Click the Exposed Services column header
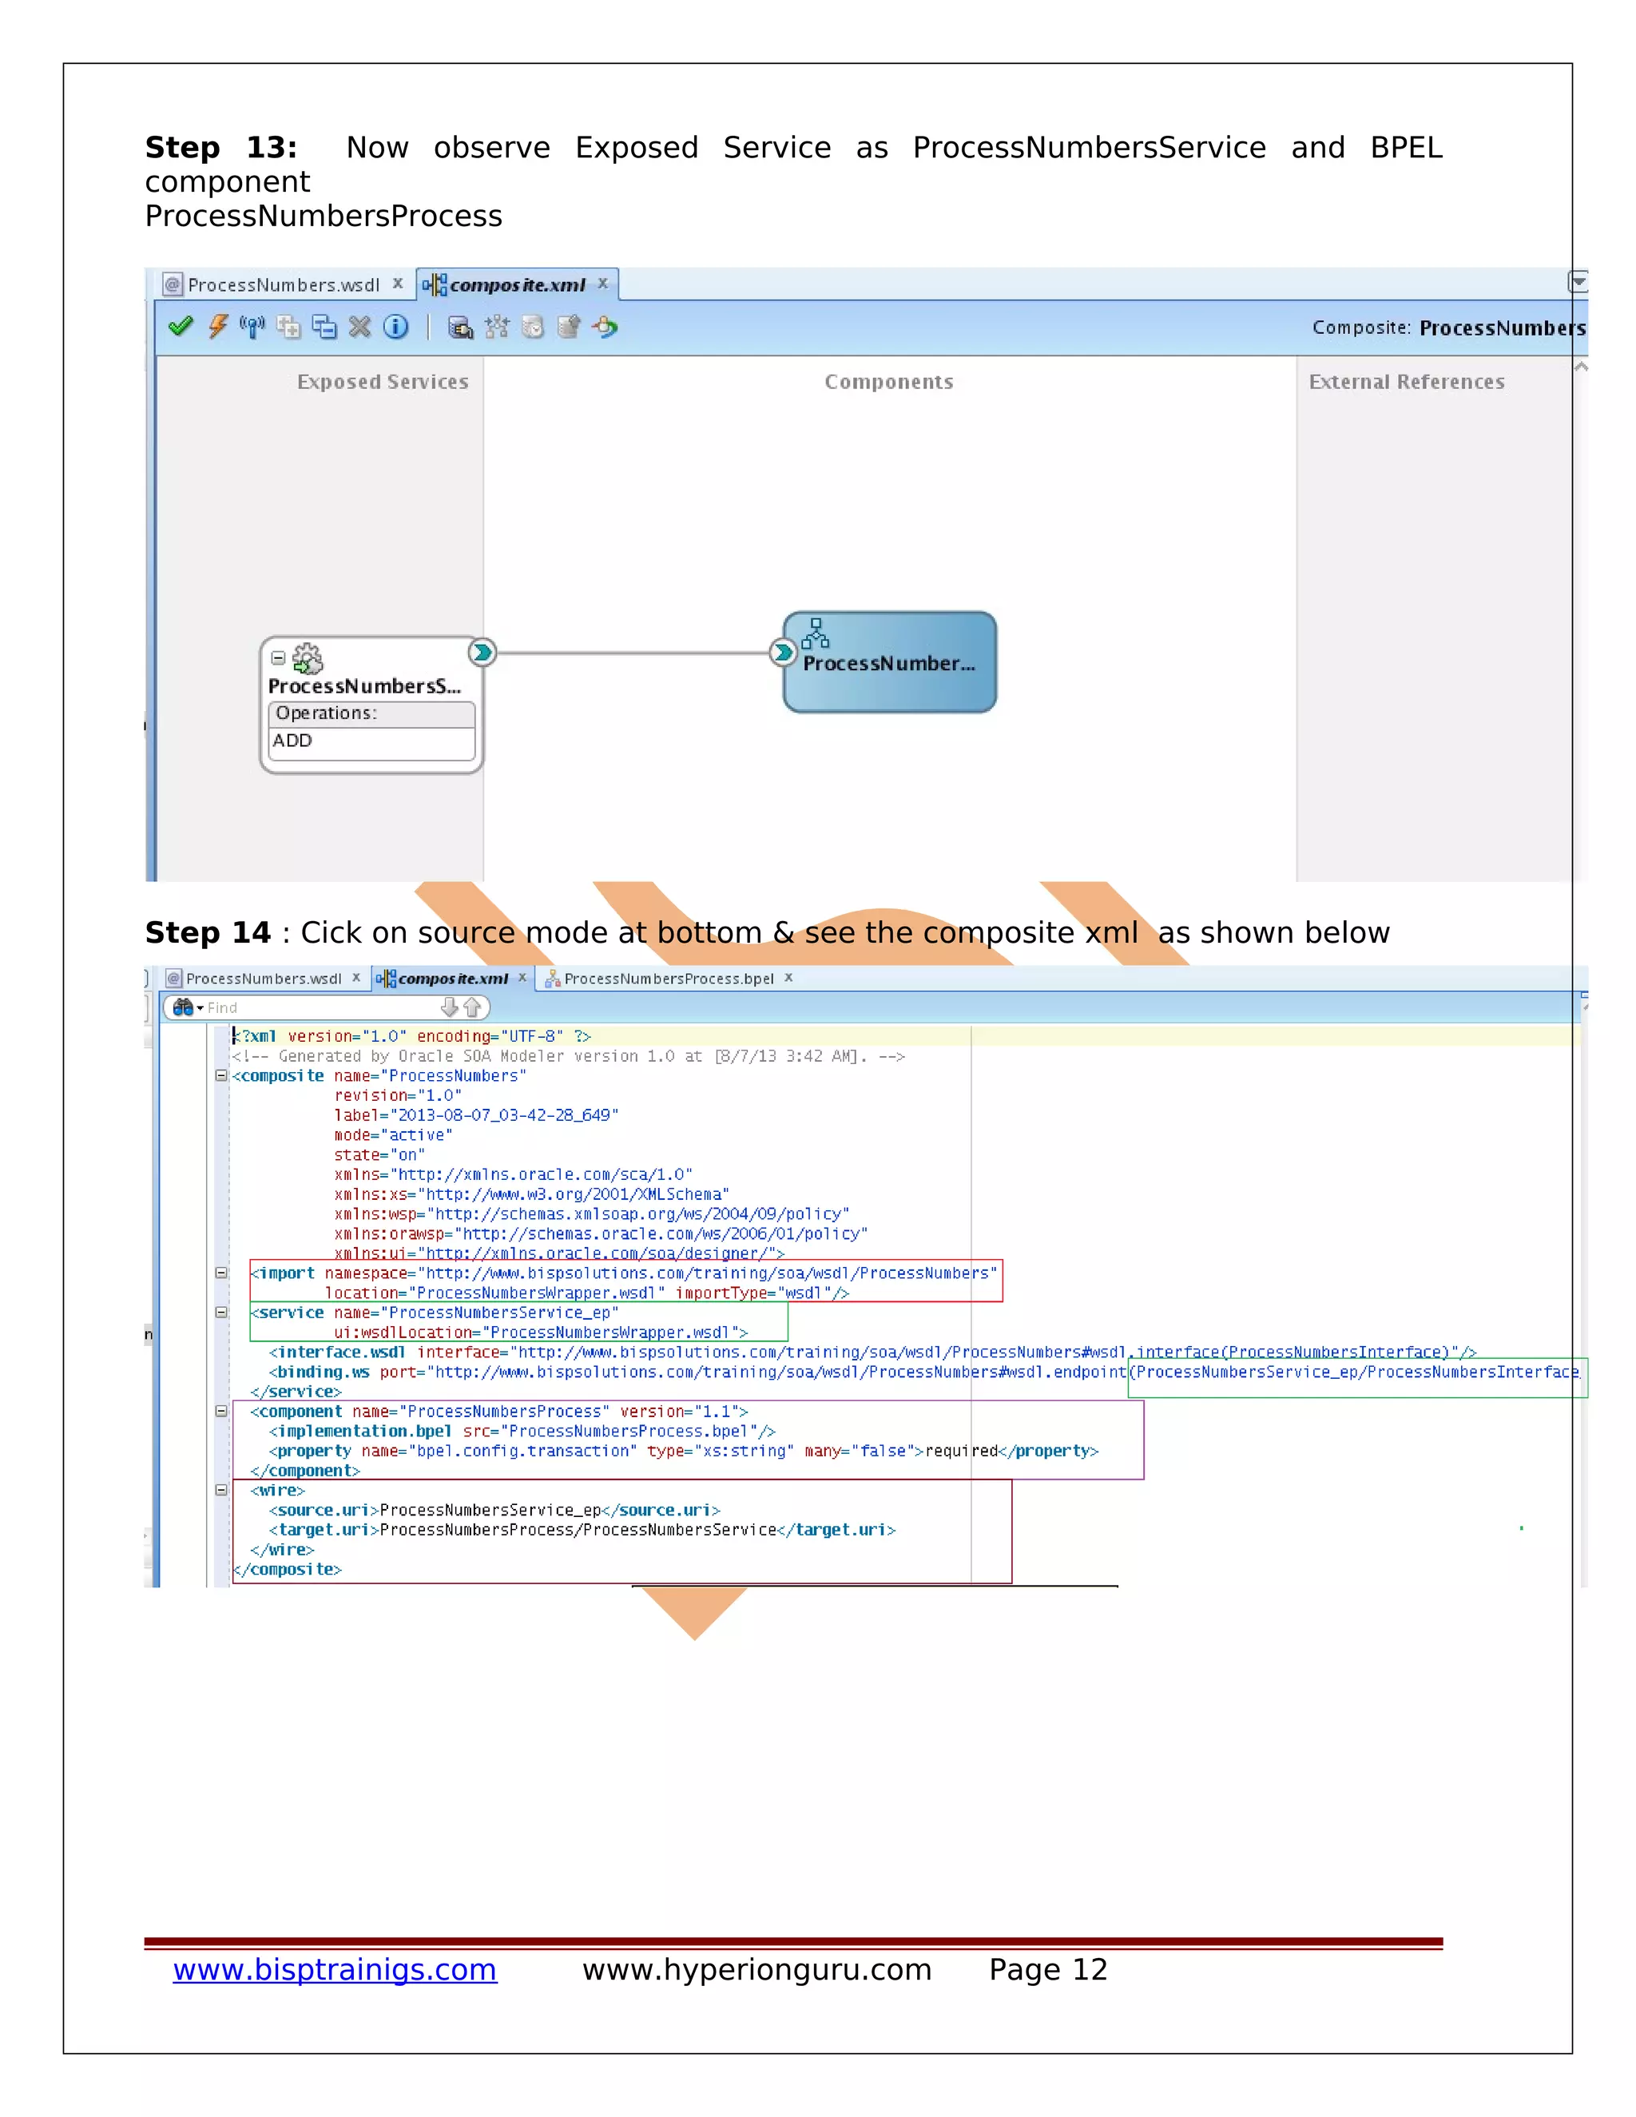 click(x=383, y=382)
